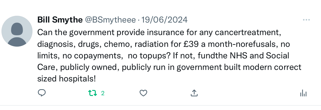Click the "sized hospitals!" text
The width and height of the screenshot is (321, 110).
coord(66,79)
